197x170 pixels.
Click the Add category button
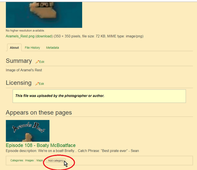[56, 160]
